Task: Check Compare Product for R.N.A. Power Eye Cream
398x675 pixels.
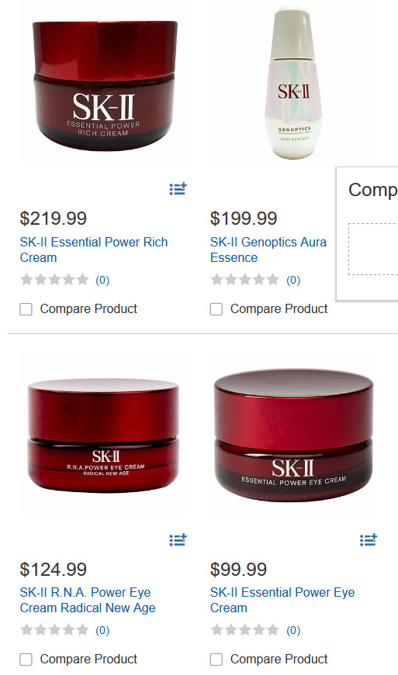Action: click(26, 660)
